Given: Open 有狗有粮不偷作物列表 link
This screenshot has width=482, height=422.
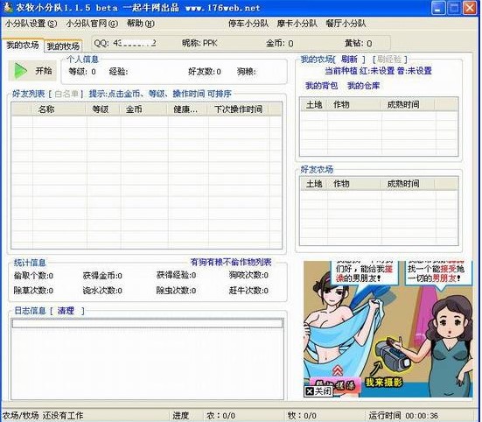Looking at the screenshot, I should (231, 262).
